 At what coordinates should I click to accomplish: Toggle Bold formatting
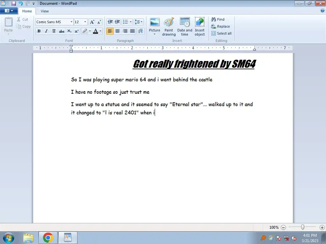[39, 31]
